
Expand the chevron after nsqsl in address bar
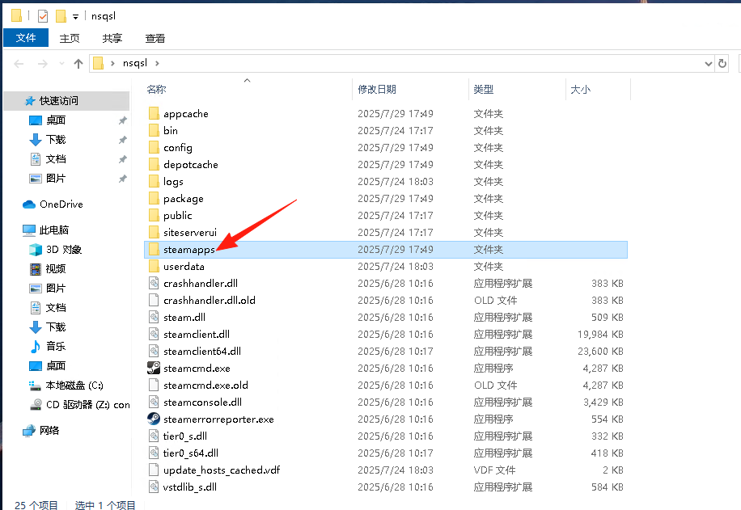(x=157, y=63)
